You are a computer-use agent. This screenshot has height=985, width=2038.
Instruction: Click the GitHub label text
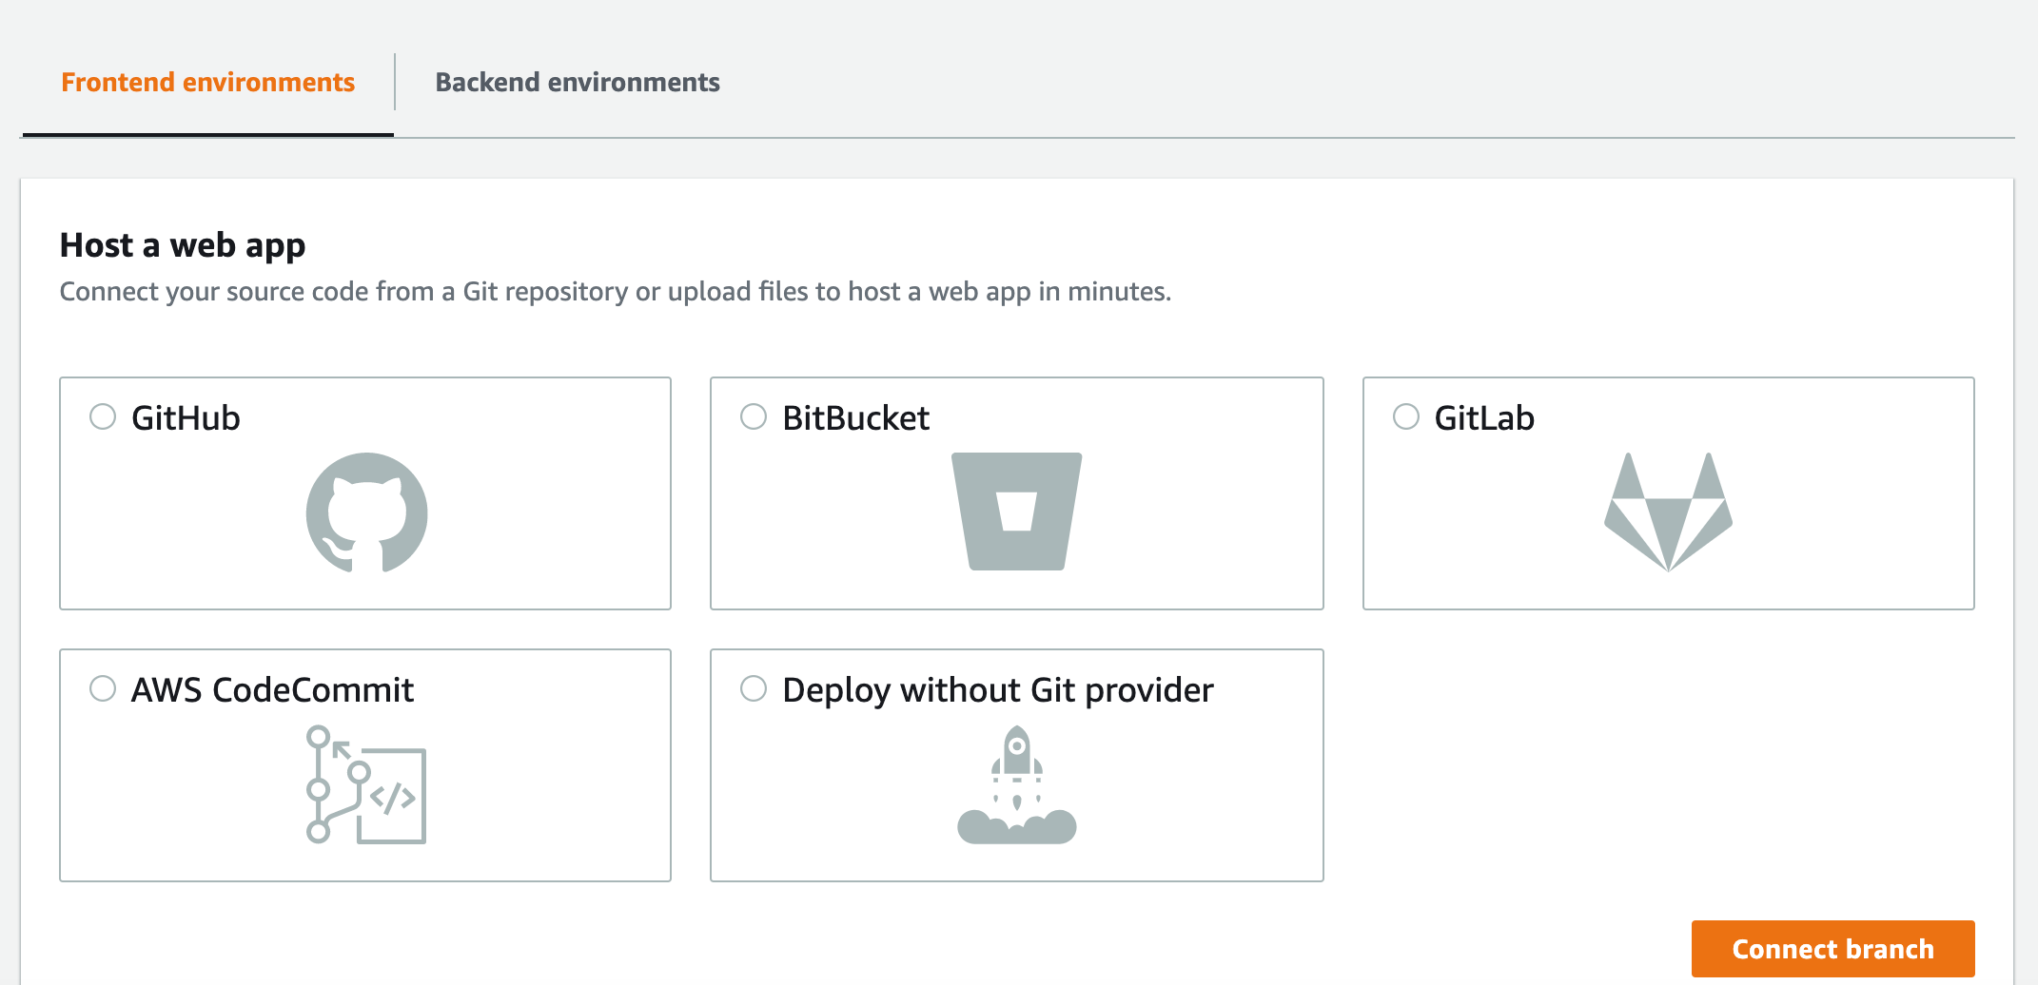point(186,418)
